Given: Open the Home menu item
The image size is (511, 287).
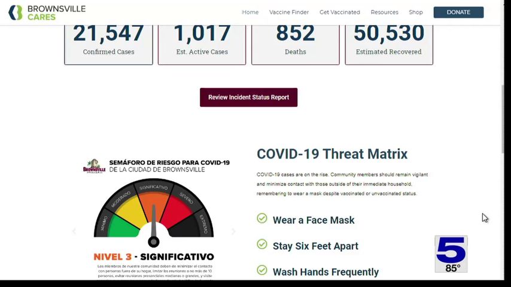Looking at the screenshot, I should 250,13.
